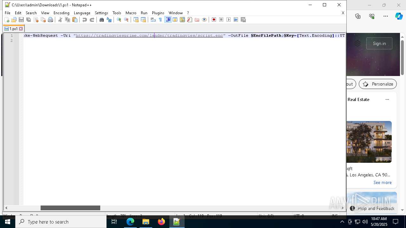Click the Undo arrow icon
Image resolution: width=406 pixels, height=228 pixels.
[x=85, y=20]
